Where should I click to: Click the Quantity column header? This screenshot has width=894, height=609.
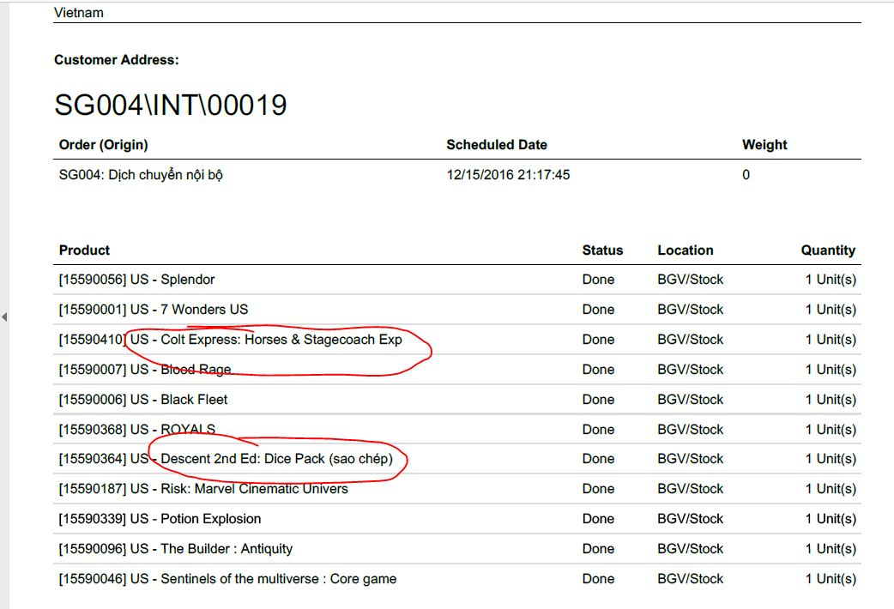828,250
